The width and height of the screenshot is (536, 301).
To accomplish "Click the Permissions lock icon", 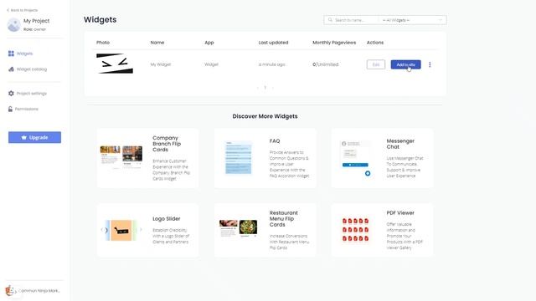I will click(x=10, y=109).
